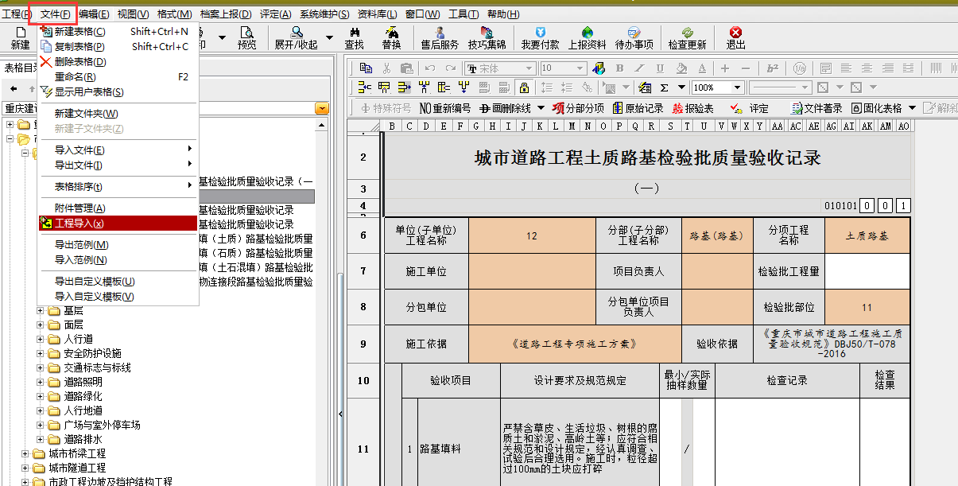Toggle bold text formatting
Screen dimensions: 958x486
click(619, 68)
